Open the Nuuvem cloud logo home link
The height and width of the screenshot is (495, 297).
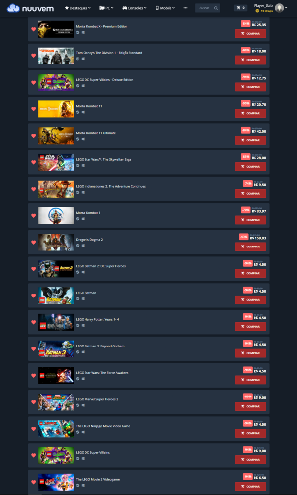pos(30,8)
